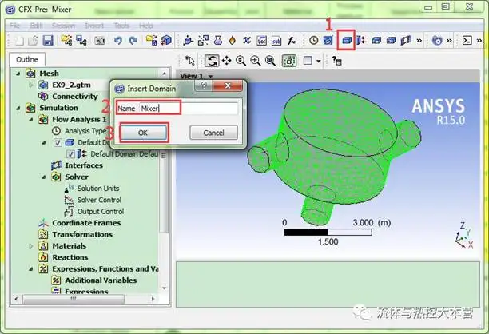Select Solution Units tree item

click(98, 189)
